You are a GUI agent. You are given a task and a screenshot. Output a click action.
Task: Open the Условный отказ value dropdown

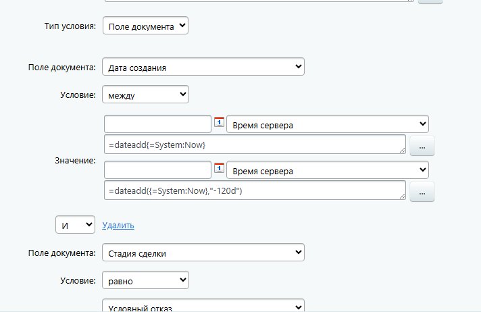click(203, 307)
